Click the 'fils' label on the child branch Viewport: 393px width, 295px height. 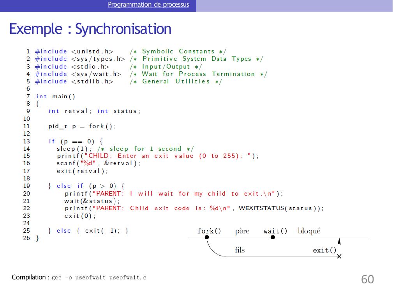tap(240, 250)
